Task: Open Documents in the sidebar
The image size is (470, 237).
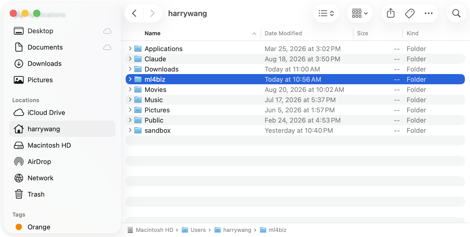Action: pos(62,47)
